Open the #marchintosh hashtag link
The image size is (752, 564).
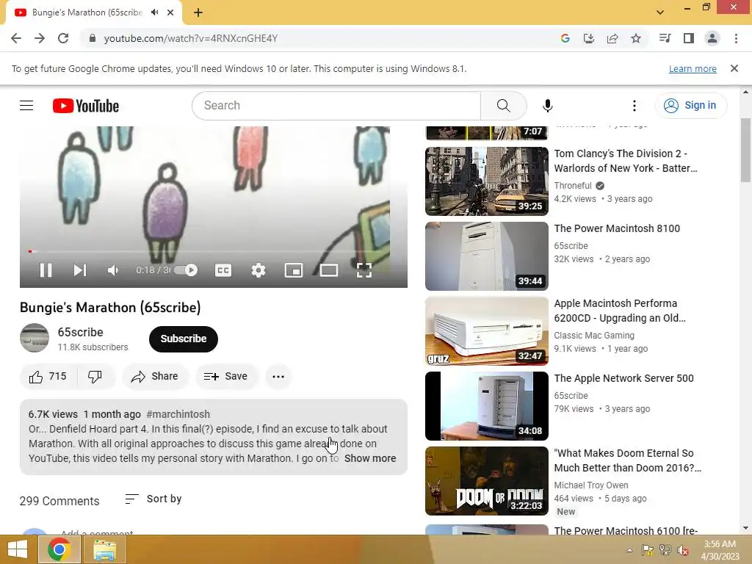pos(178,414)
